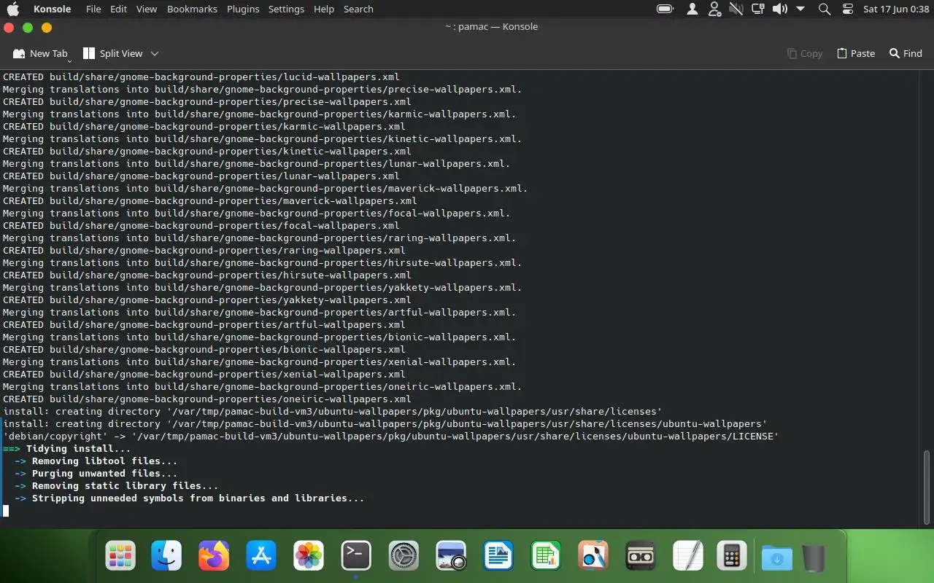Image resolution: width=934 pixels, height=583 pixels.
Task: Click the "Purging unwanted files..." line
Action: tap(96, 474)
